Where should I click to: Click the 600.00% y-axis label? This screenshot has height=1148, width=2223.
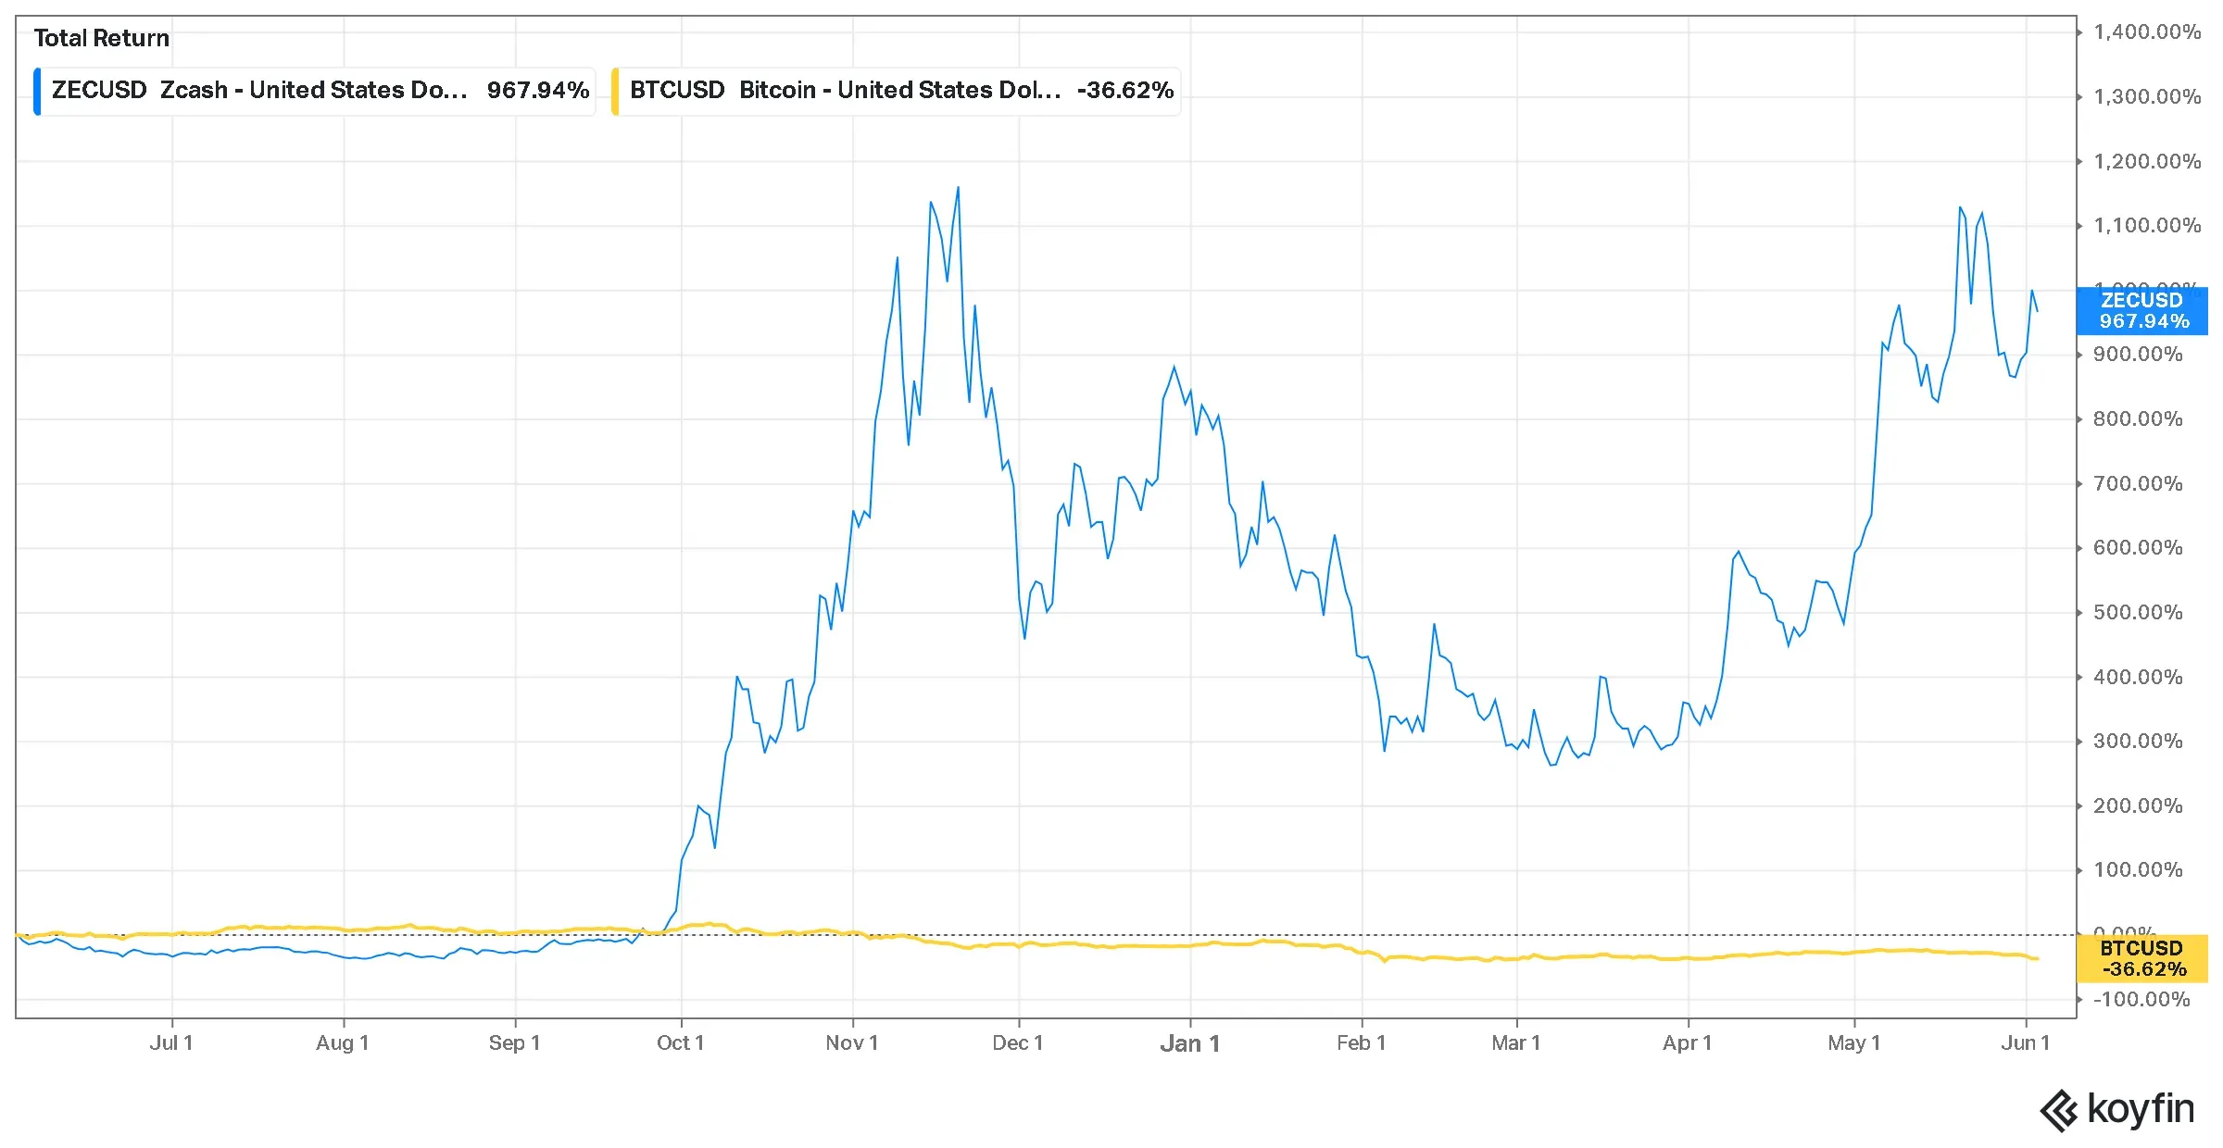click(2138, 548)
